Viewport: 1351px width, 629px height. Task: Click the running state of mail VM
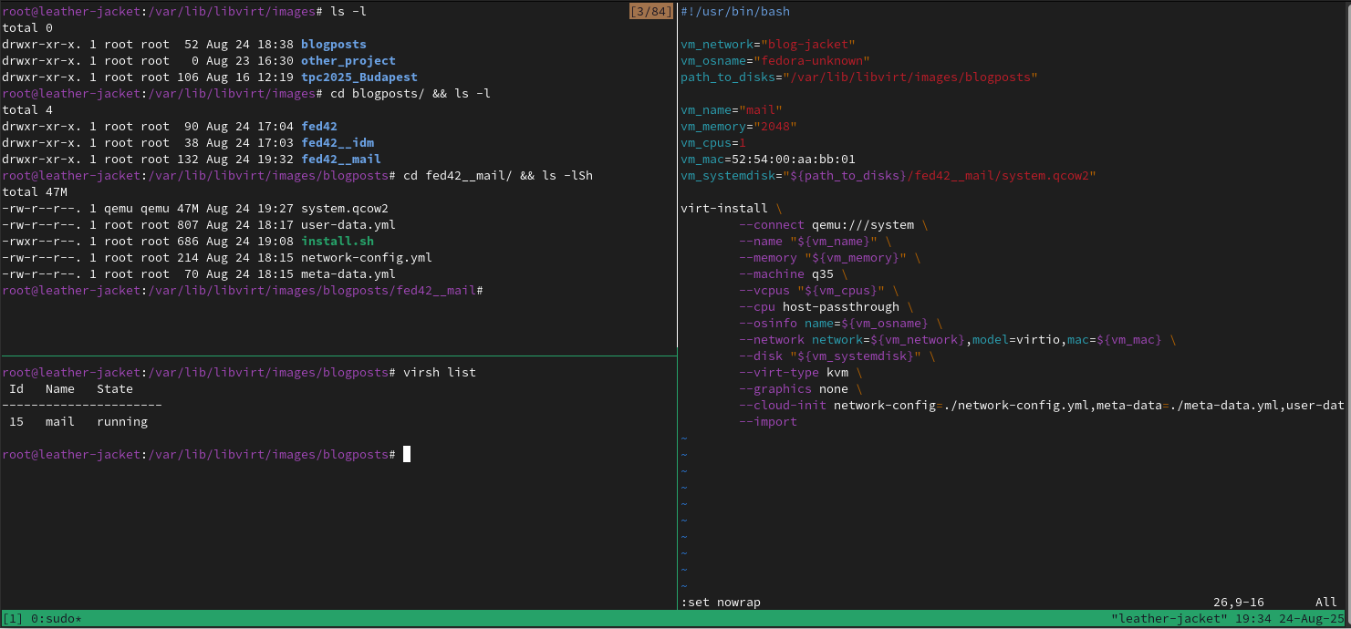122,421
